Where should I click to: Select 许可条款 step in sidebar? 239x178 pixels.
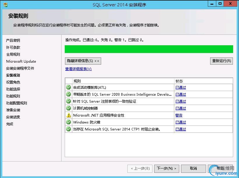coord(13,48)
